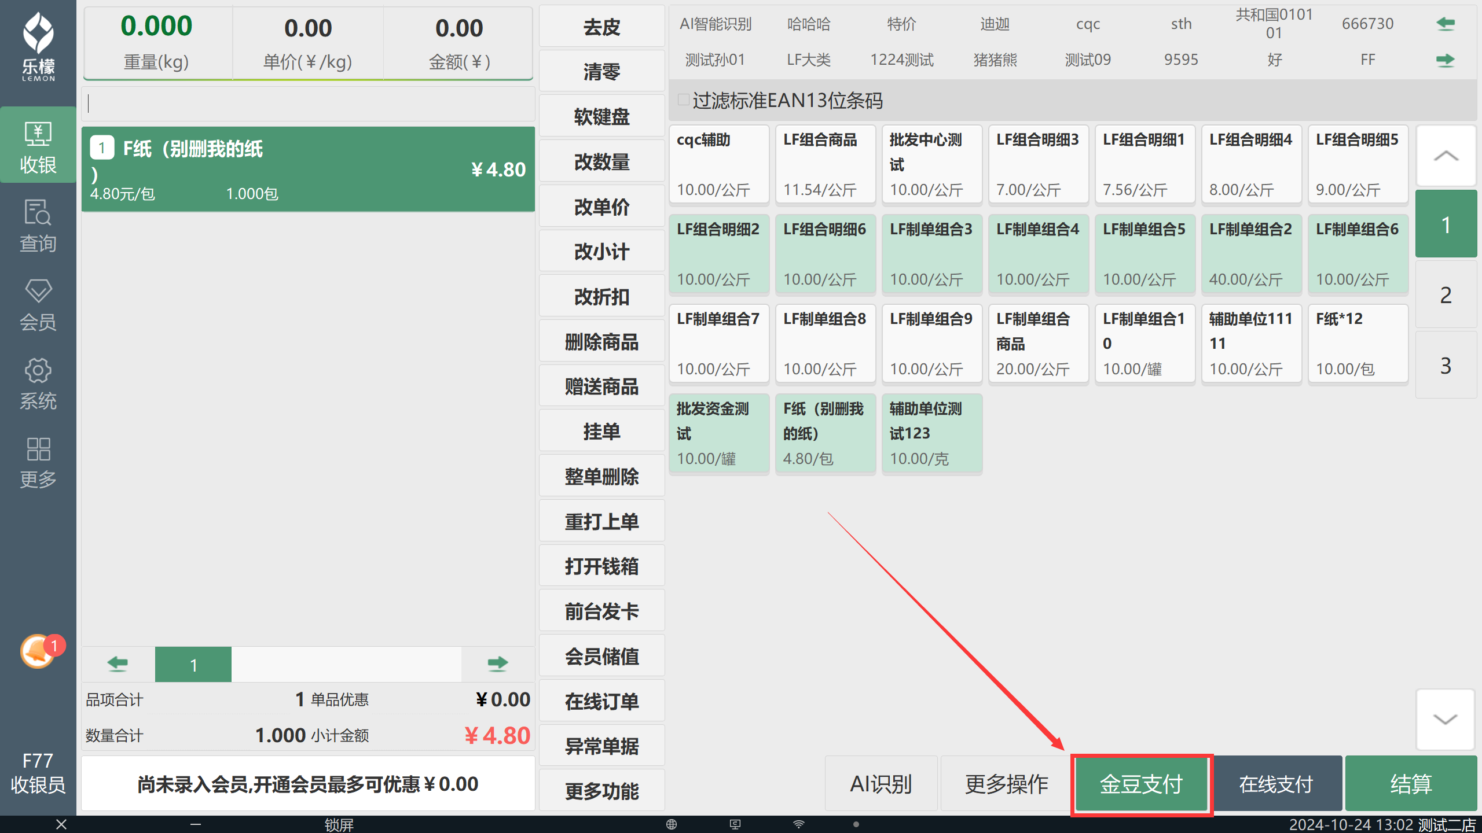Click 打开钱箱 open cash drawer

(602, 566)
